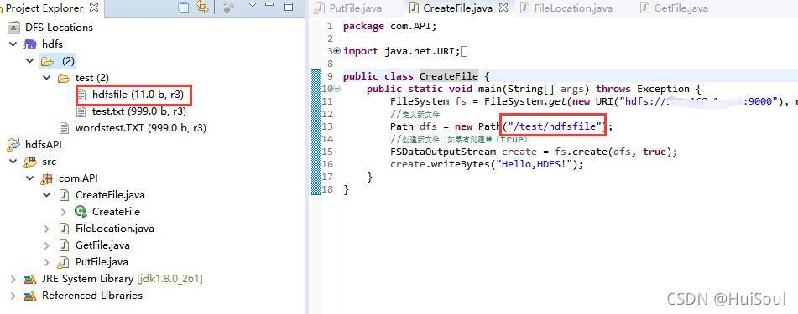Image resolution: width=798 pixels, height=314 pixels.
Task: Click the Referenced Libraries icon
Action: pos(30,296)
